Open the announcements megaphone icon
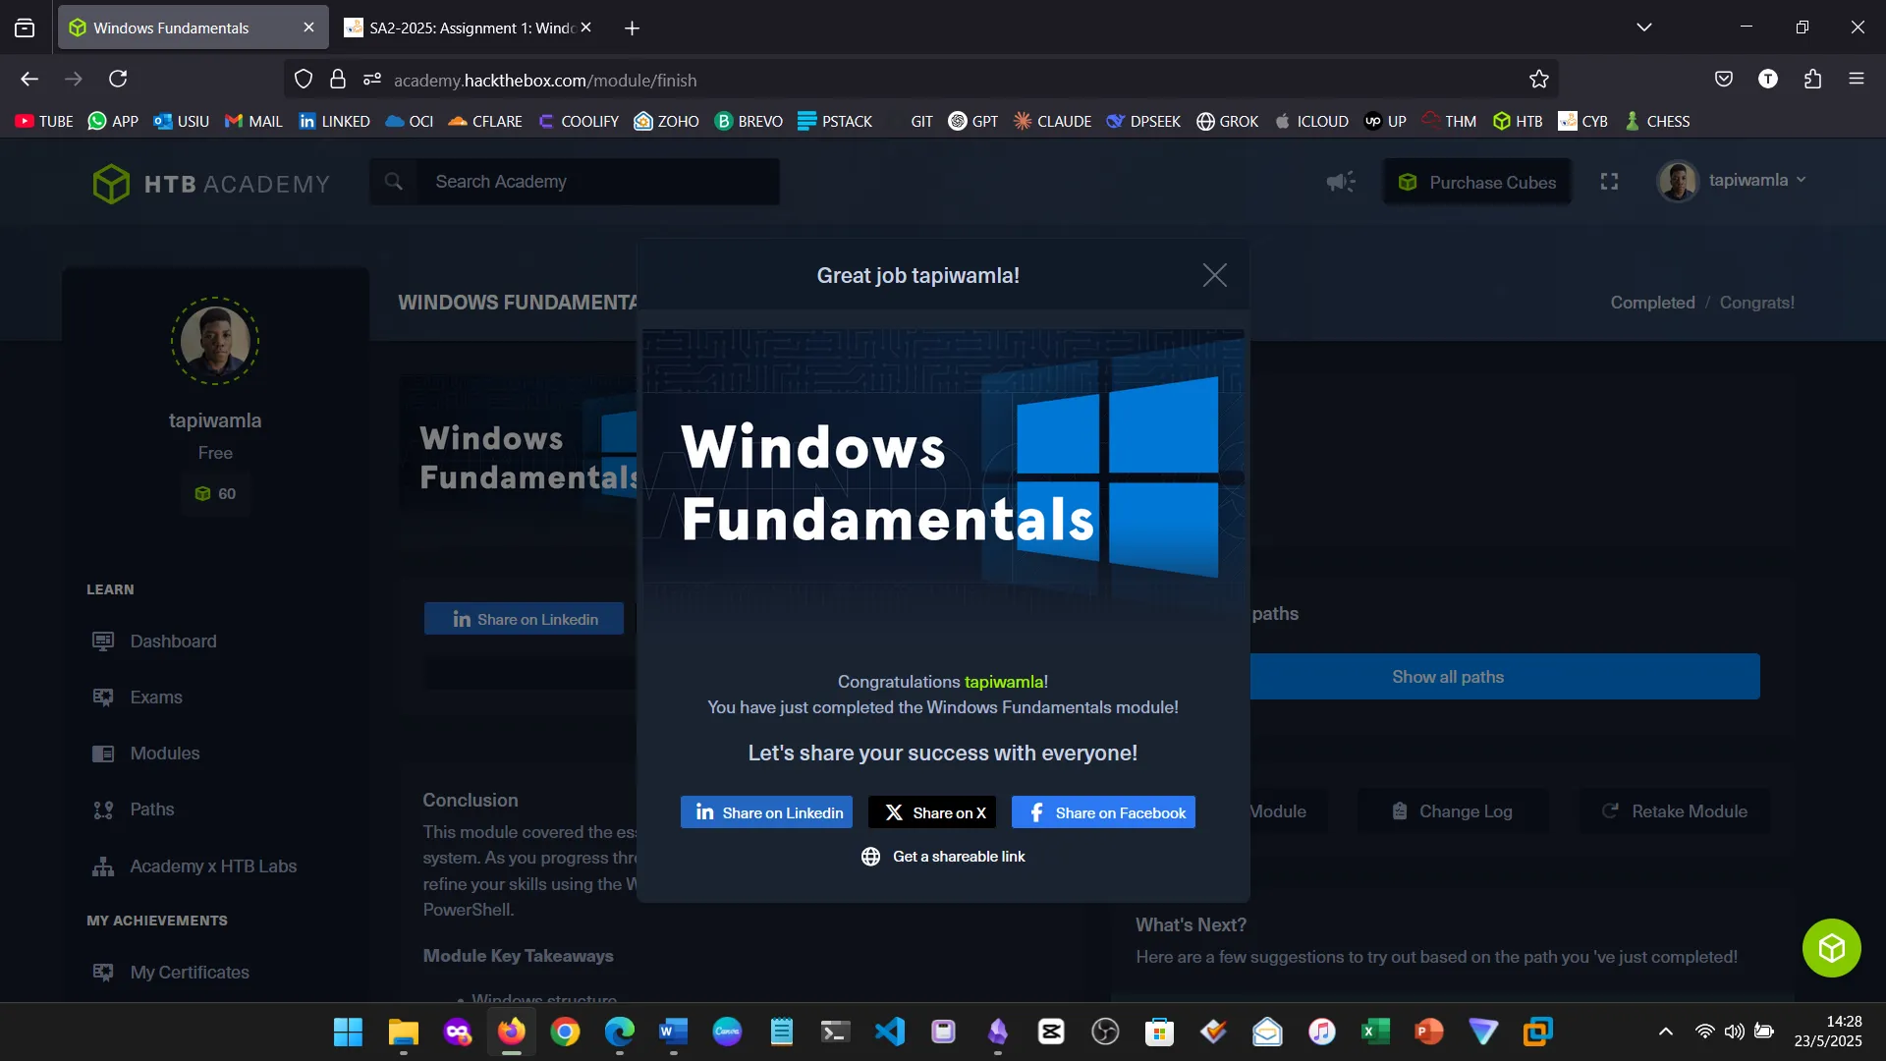Image resolution: width=1886 pixels, height=1061 pixels. click(x=1340, y=182)
